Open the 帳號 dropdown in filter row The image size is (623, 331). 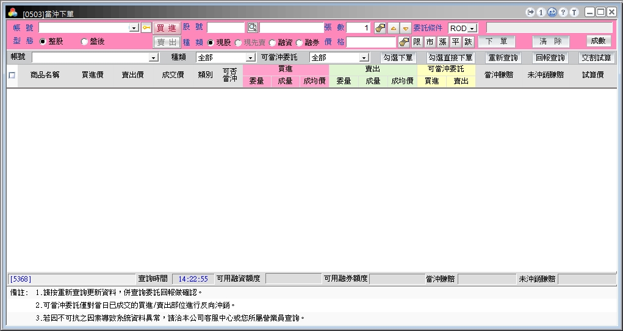click(x=154, y=58)
